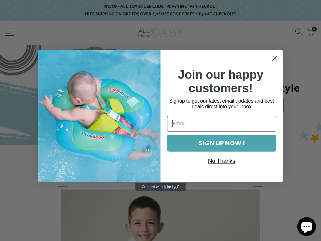Open the shopping cart icon
The height and width of the screenshot is (241, 321).
311,32
